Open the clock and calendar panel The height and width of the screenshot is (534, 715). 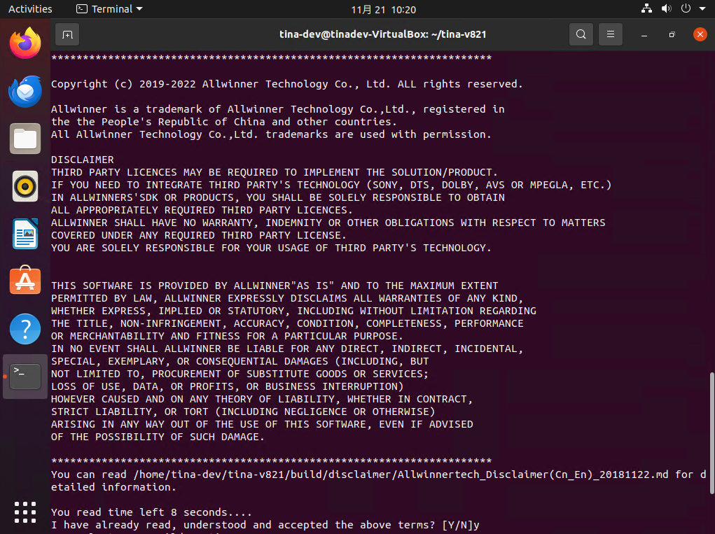tap(383, 9)
